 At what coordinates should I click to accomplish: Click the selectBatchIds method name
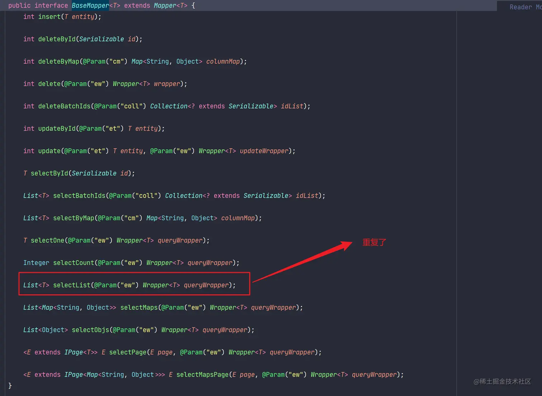pyautogui.click(x=79, y=196)
